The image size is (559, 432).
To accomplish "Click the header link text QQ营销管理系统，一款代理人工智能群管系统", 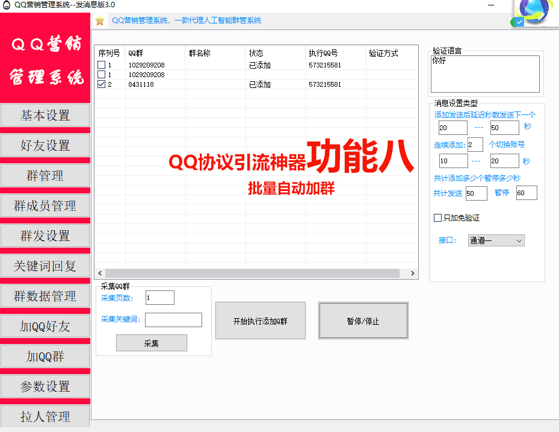I will pos(187,20).
